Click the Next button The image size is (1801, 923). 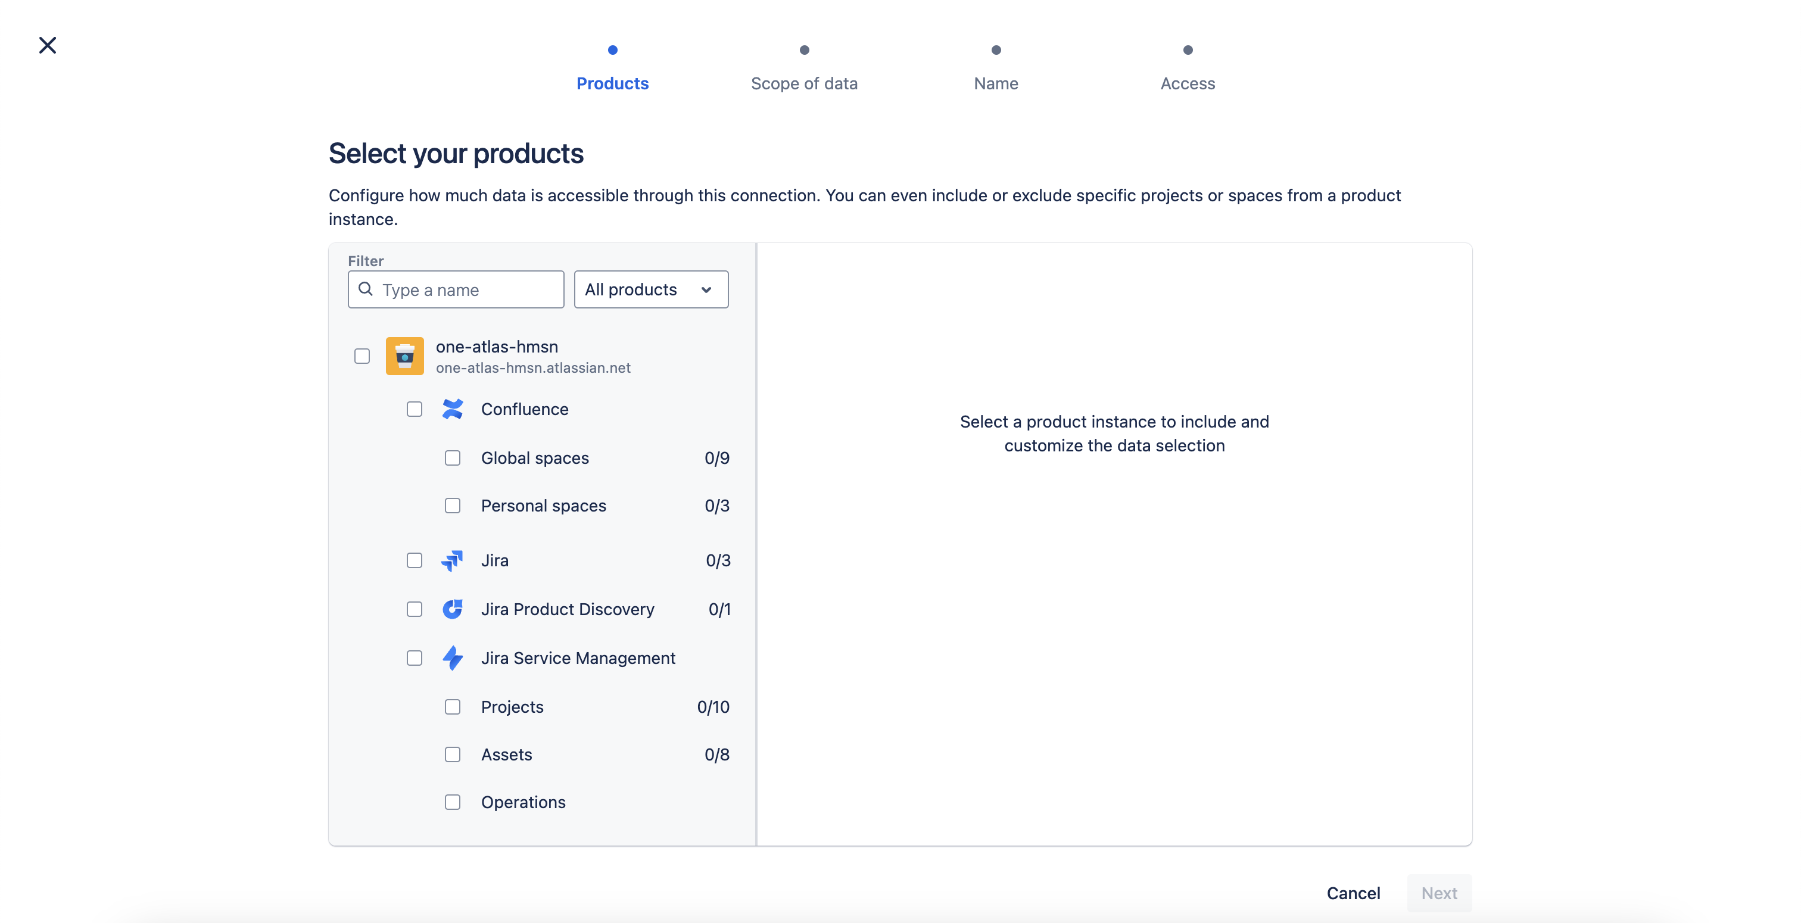click(x=1439, y=893)
